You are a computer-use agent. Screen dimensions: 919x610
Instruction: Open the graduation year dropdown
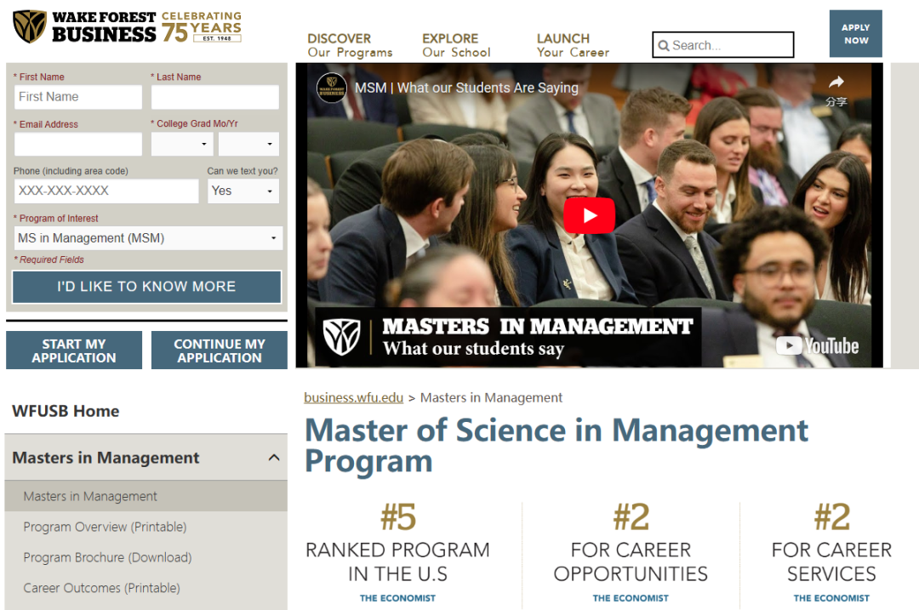[248, 144]
